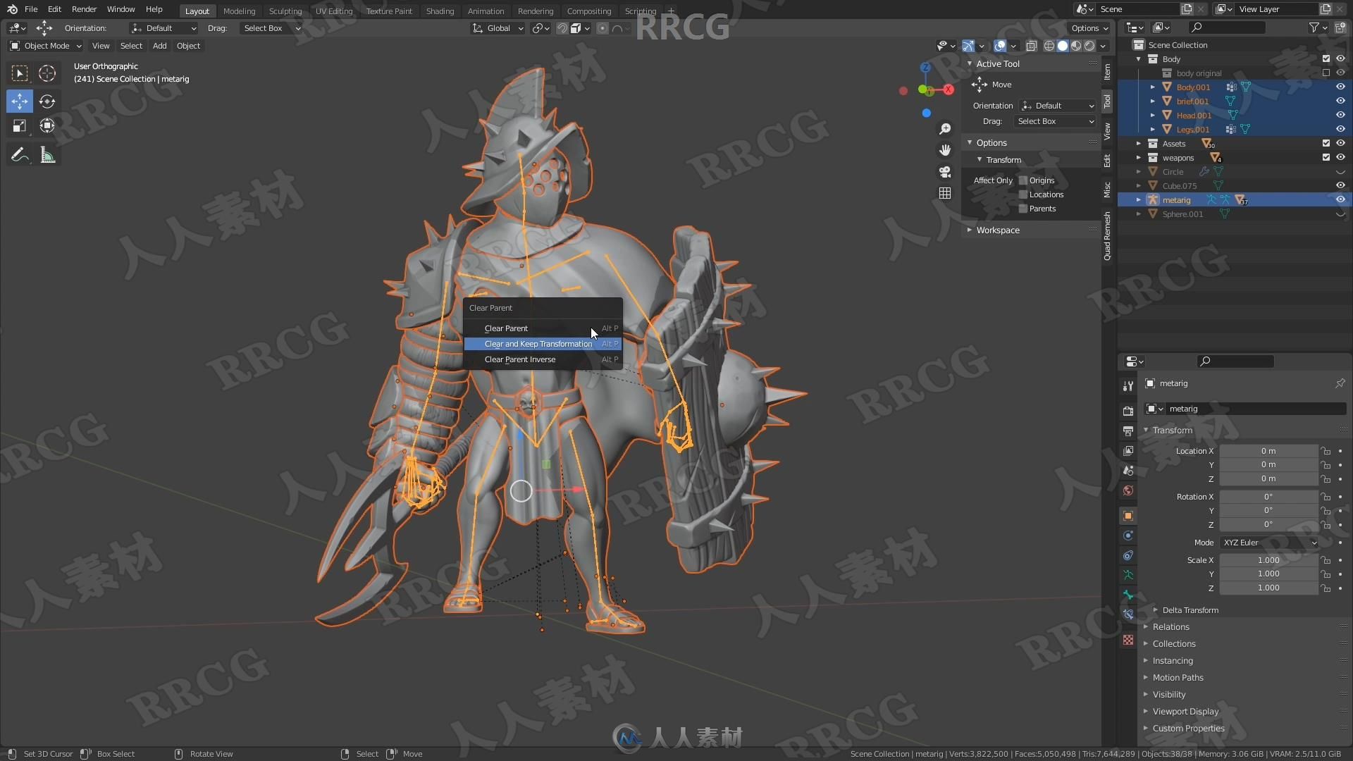1353x761 pixels.
Task: Select the cursor/3D cursor tool icon
Action: (47, 73)
